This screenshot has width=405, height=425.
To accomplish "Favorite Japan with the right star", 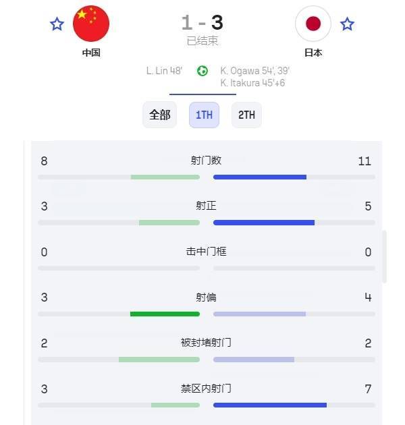I will click(347, 24).
